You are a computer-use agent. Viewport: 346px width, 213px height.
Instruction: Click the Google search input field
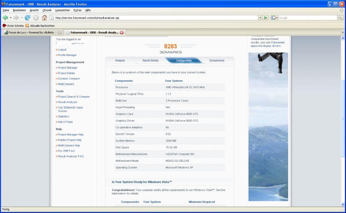pos(308,18)
